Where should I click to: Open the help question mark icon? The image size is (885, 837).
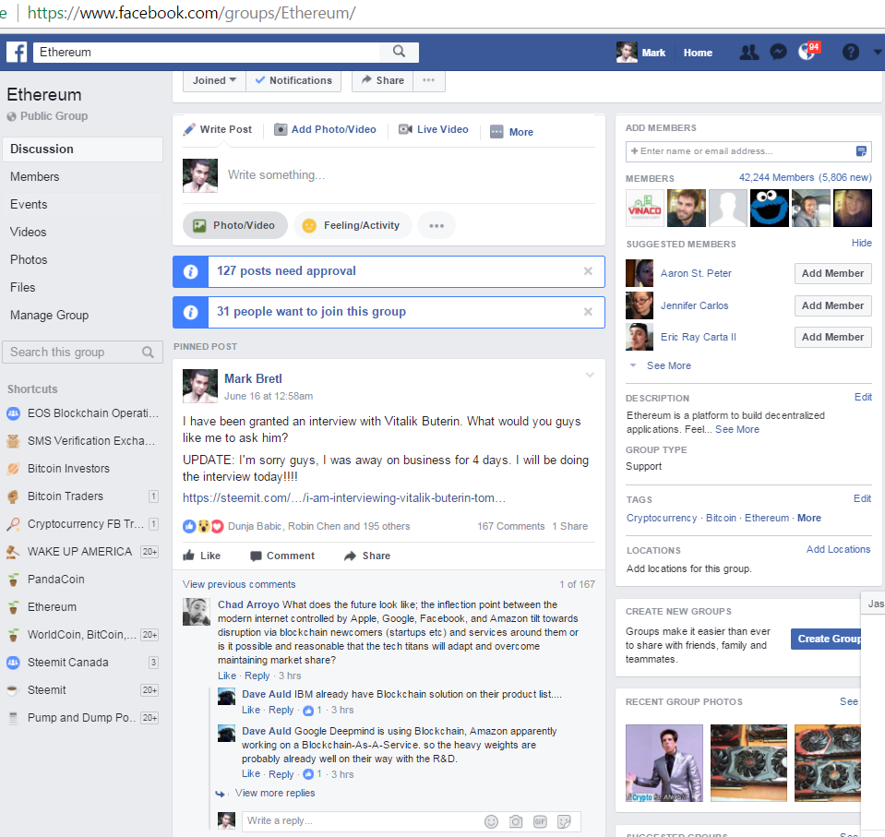coord(851,53)
